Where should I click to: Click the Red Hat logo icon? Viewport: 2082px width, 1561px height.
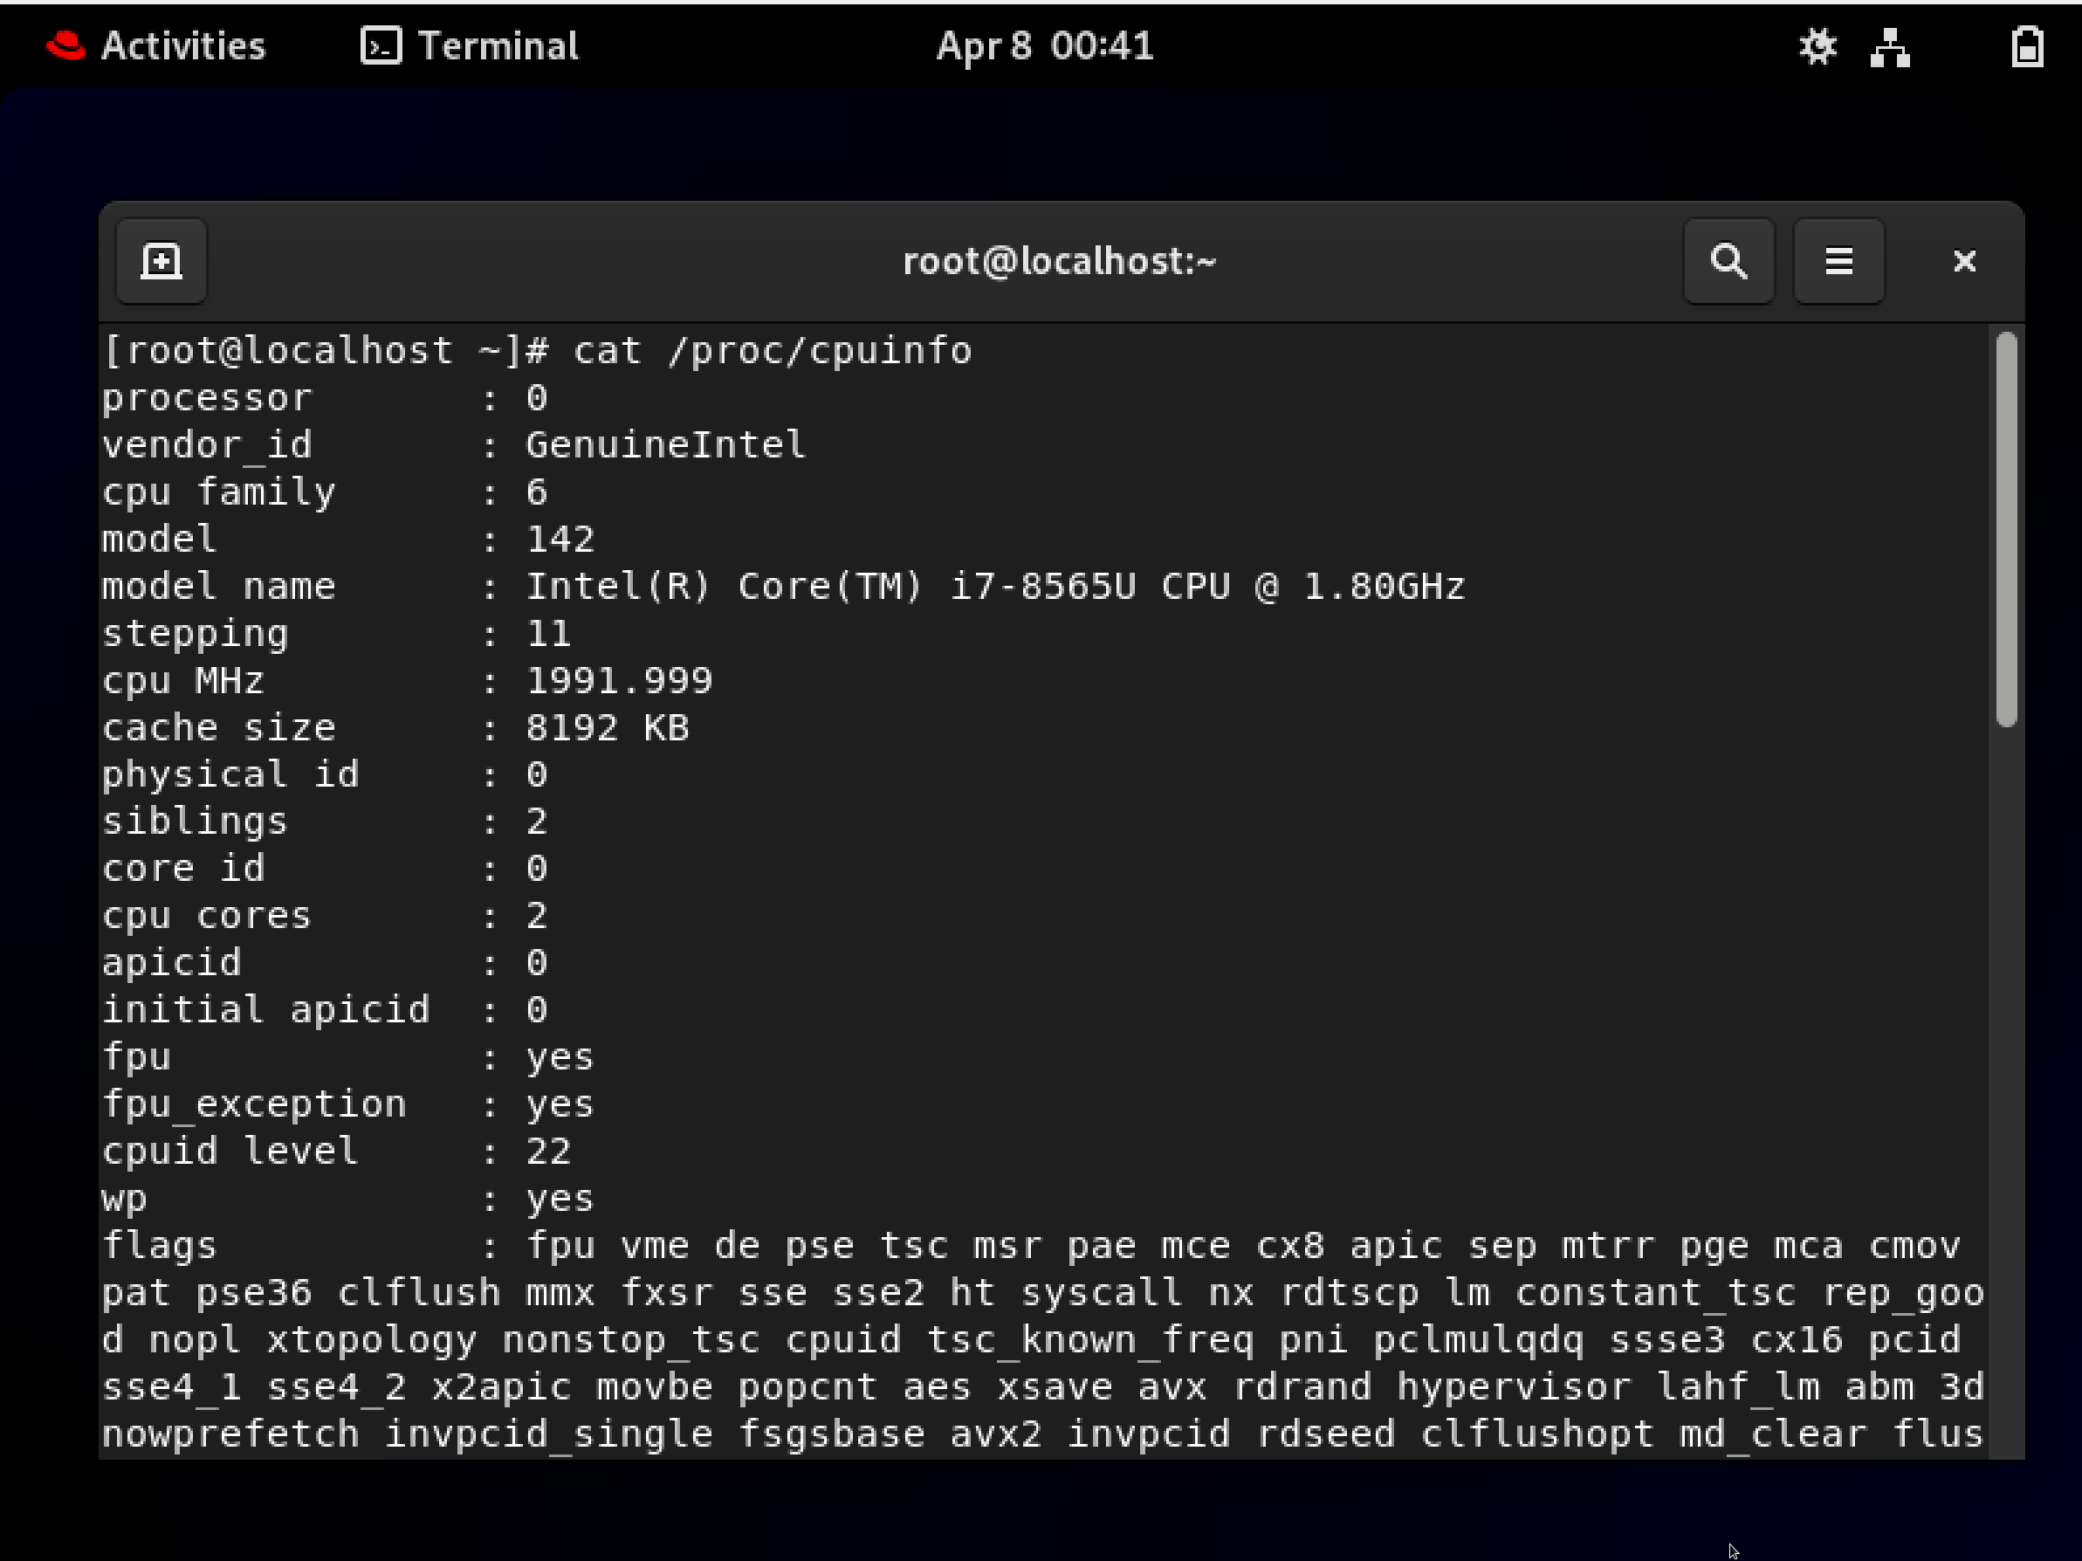[65, 45]
